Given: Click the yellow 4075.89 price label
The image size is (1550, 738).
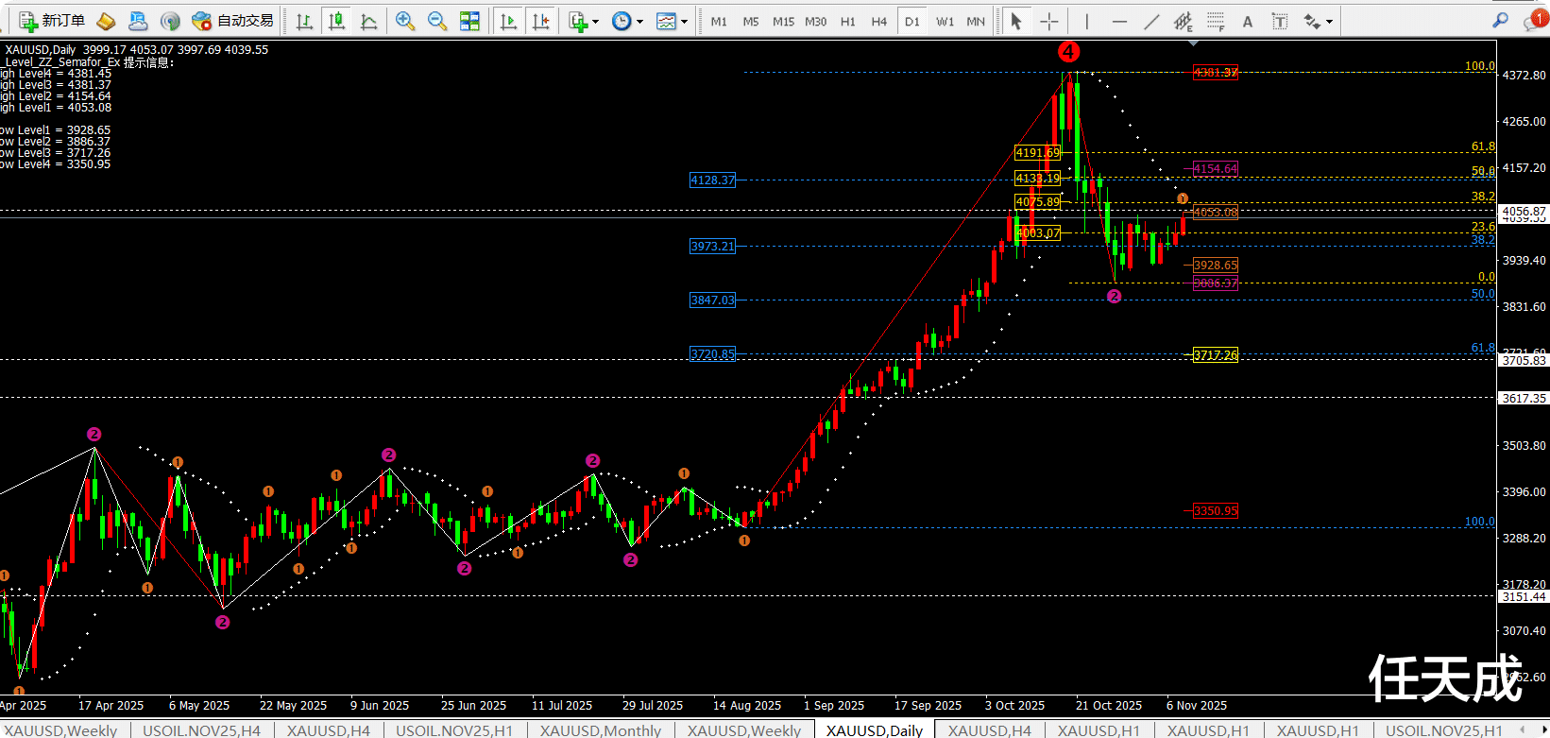Looking at the screenshot, I should click(1037, 201).
